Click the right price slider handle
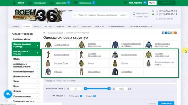188x105 pixels. tap(109, 89)
